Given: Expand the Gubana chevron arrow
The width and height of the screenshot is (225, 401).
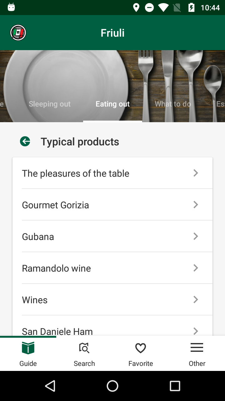Looking at the screenshot, I should point(196,236).
